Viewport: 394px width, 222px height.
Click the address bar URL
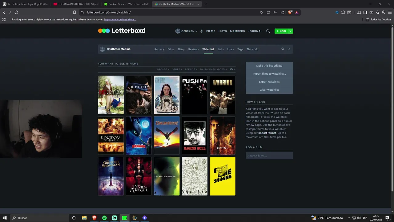109,12
